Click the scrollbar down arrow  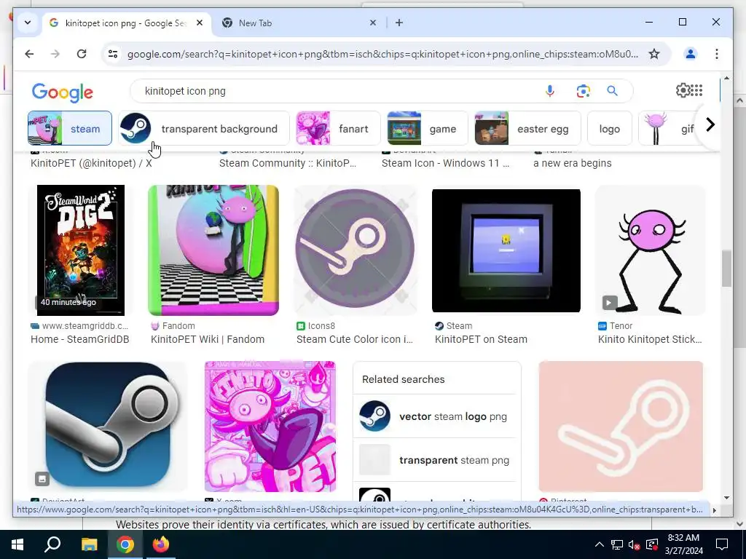pyautogui.click(x=726, y=498)
